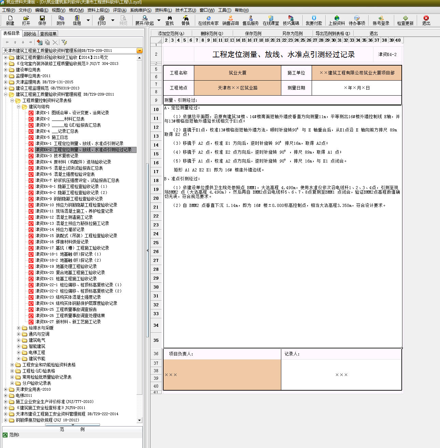Click the 账号登录 account login icon
Image resolution: width=440 pixels, height=448 pixels.
[381, 20]
